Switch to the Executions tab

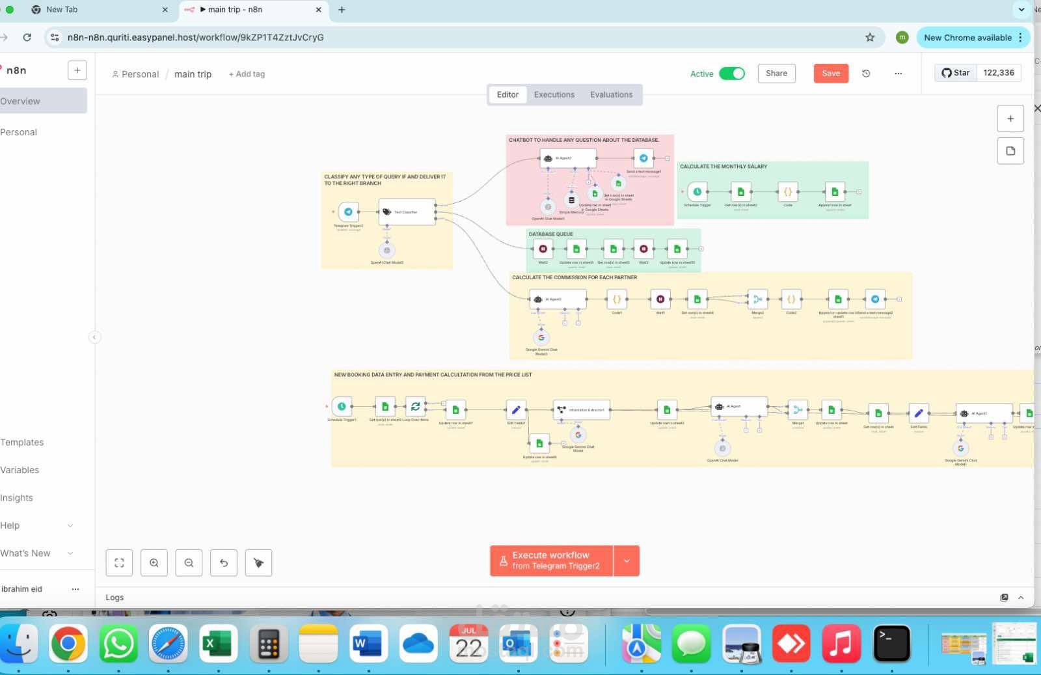tap(554, 94)
